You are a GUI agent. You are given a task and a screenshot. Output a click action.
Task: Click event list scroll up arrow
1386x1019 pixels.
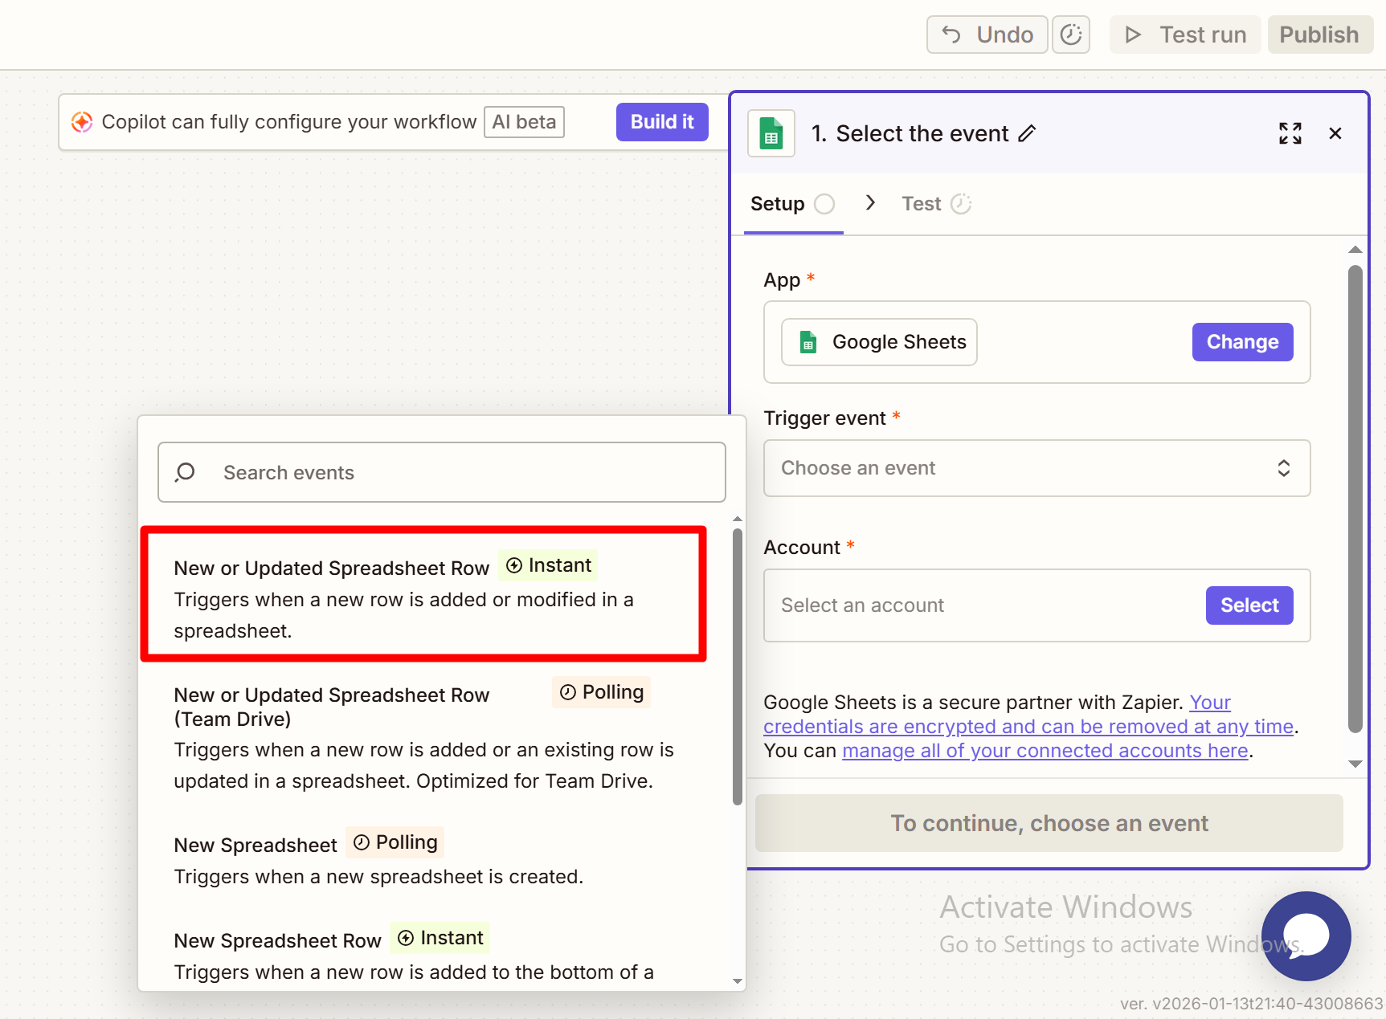click(738, 520)
